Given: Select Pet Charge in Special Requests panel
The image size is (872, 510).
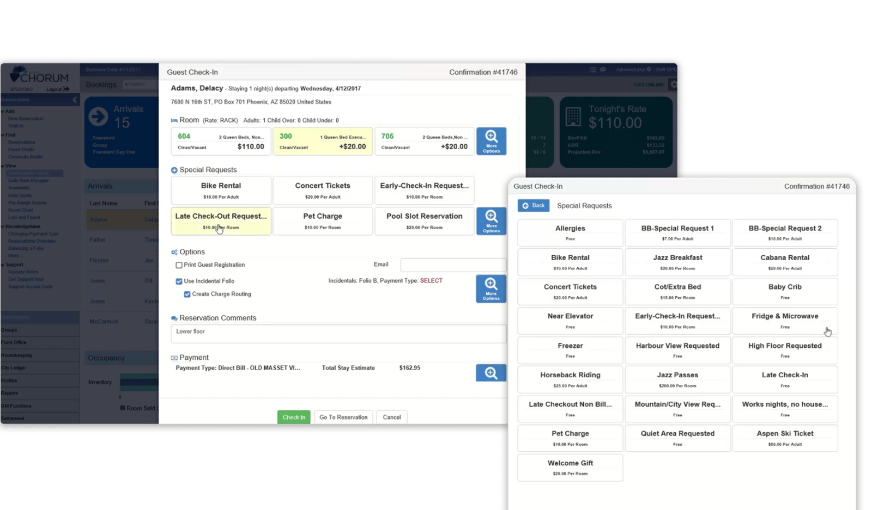Looking at the screenshot, I should coord(570,439).
